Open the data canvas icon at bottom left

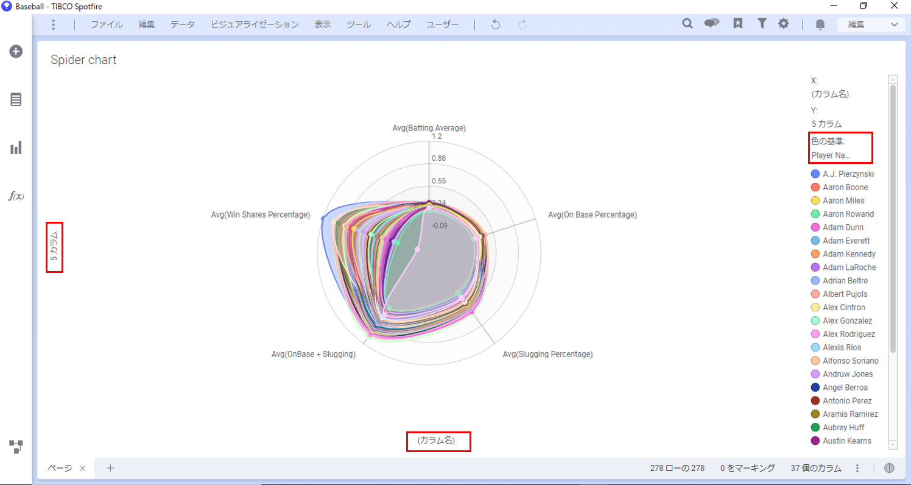point(16,447)
